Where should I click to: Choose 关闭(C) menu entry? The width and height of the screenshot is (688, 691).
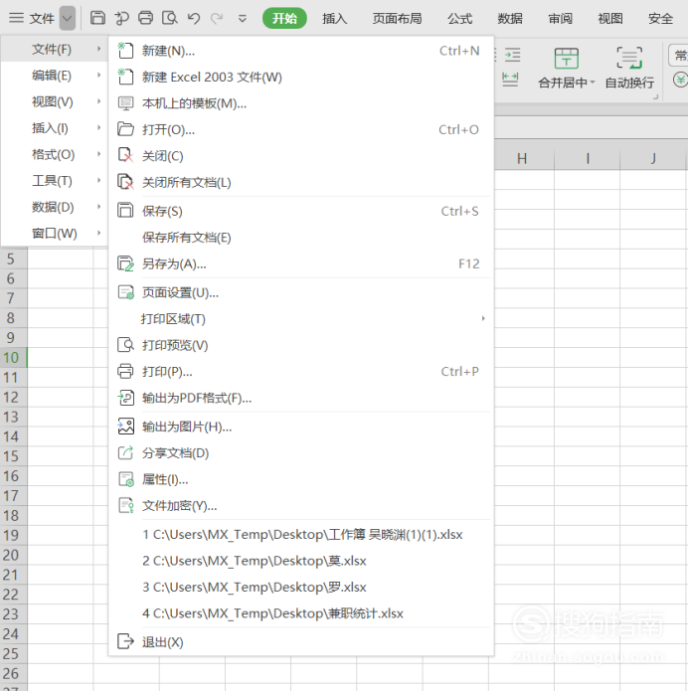301,156
